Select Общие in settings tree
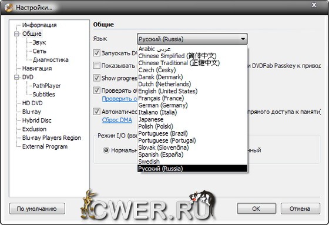The image size is (329, 225). coord(32,34)
